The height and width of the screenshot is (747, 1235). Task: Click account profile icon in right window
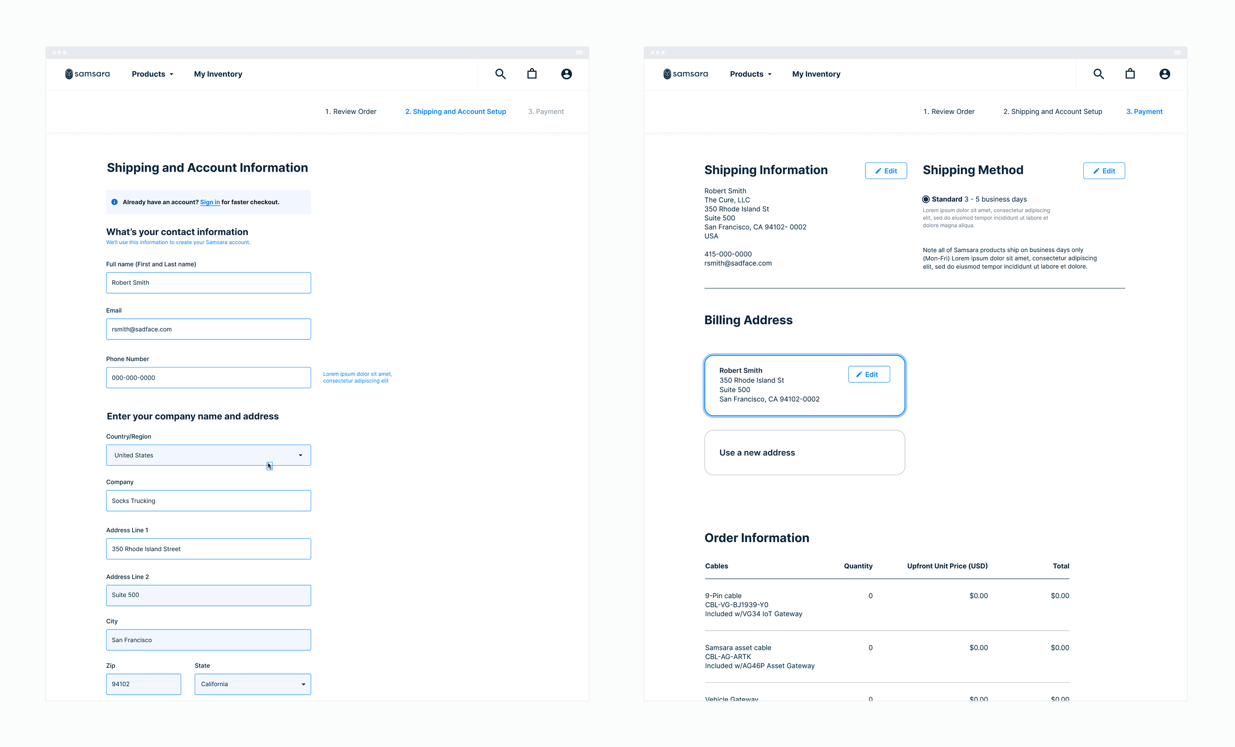click(x=1164, y=74)
